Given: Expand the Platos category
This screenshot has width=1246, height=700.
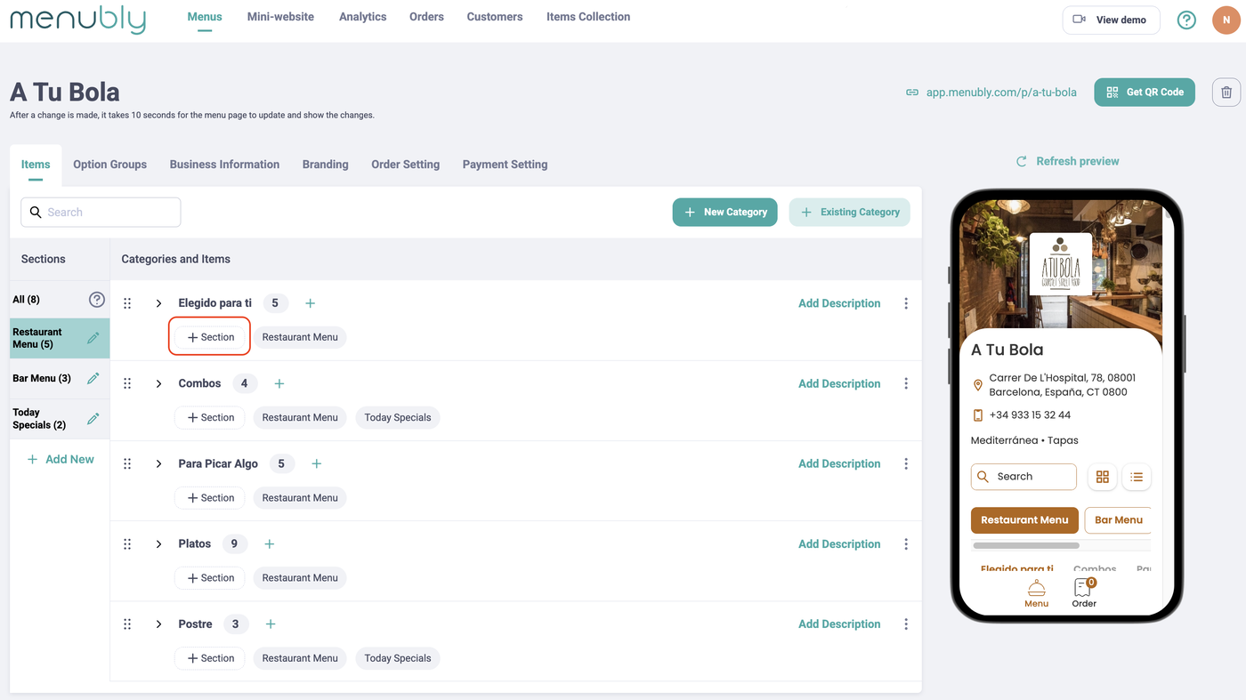Looking at the screenshot, I should [x=158, y=543].
